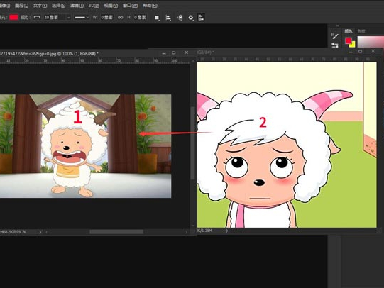Click the W: width input field
384x288 pixels.
click(106, 17)
